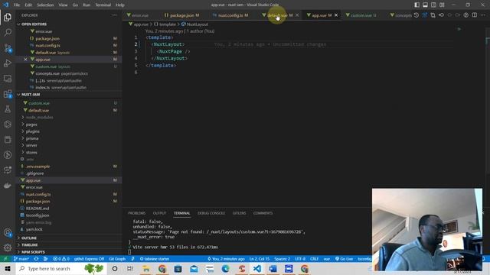490x275 pixels.
Task: Close app.vue in Open Editors list
Action: (25, 60)
